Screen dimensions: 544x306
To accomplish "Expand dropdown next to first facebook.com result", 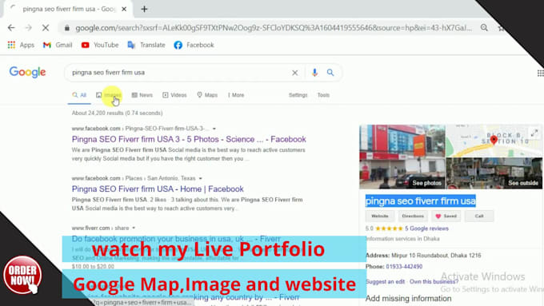I will click(x=214, y=129).
